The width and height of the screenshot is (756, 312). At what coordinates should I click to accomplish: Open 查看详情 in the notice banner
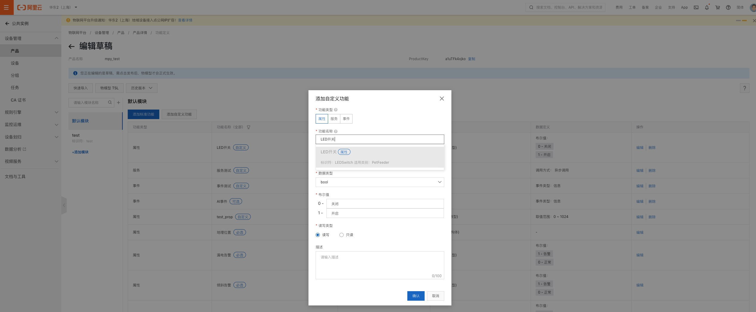point(185,20)
